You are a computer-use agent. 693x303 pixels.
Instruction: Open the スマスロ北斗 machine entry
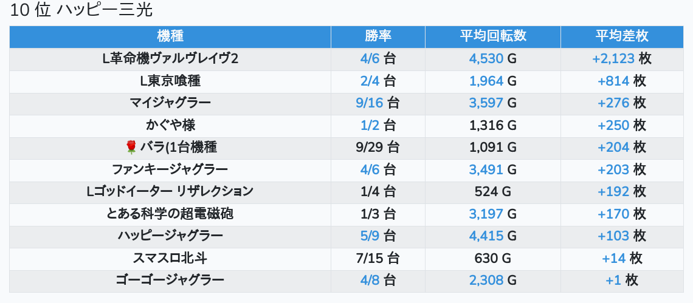tap(170, 258)
